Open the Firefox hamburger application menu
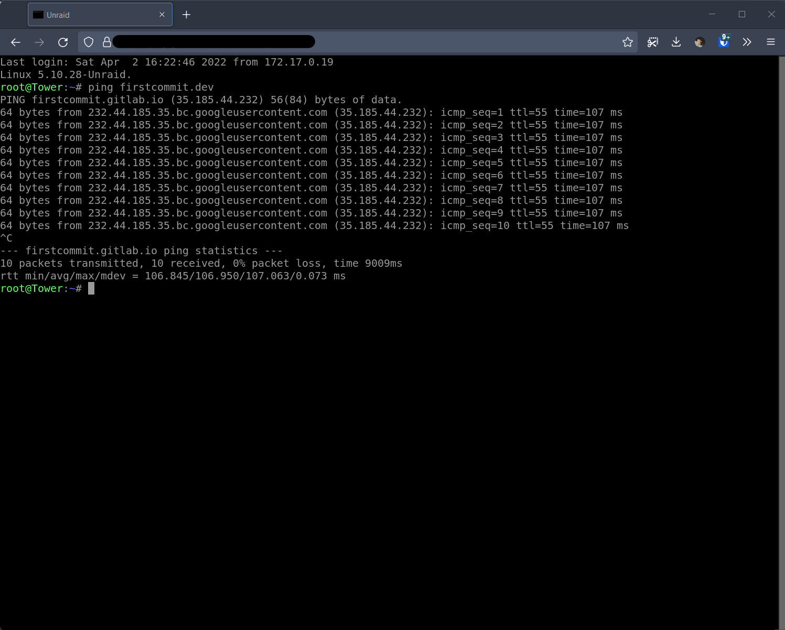 (x=771, y=42)
